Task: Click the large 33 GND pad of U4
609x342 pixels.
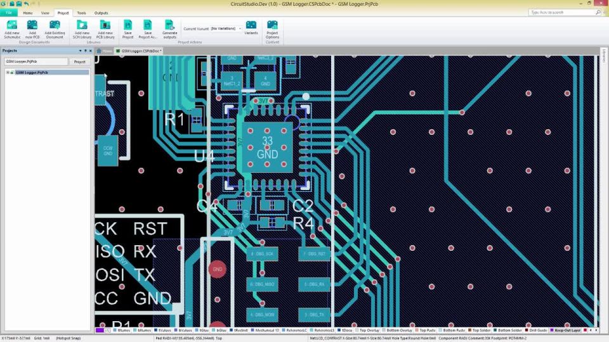Action: (x=267, y=148)
